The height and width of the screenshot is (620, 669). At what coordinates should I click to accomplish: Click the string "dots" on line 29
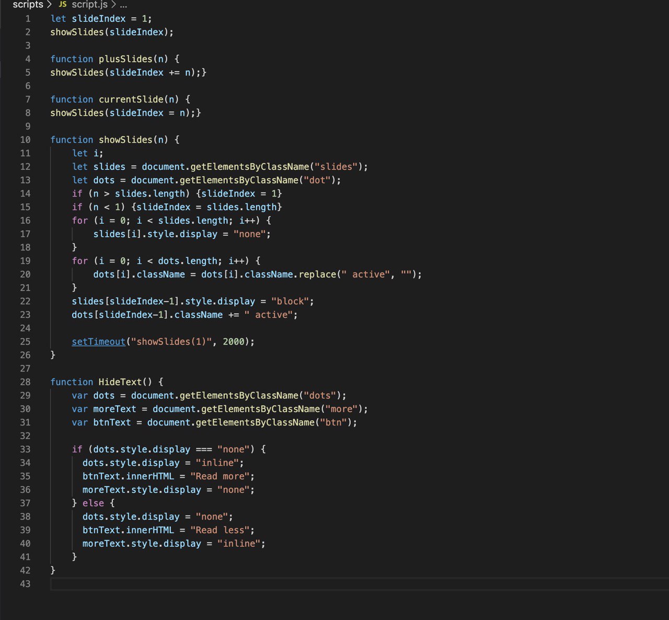[320, 395]
